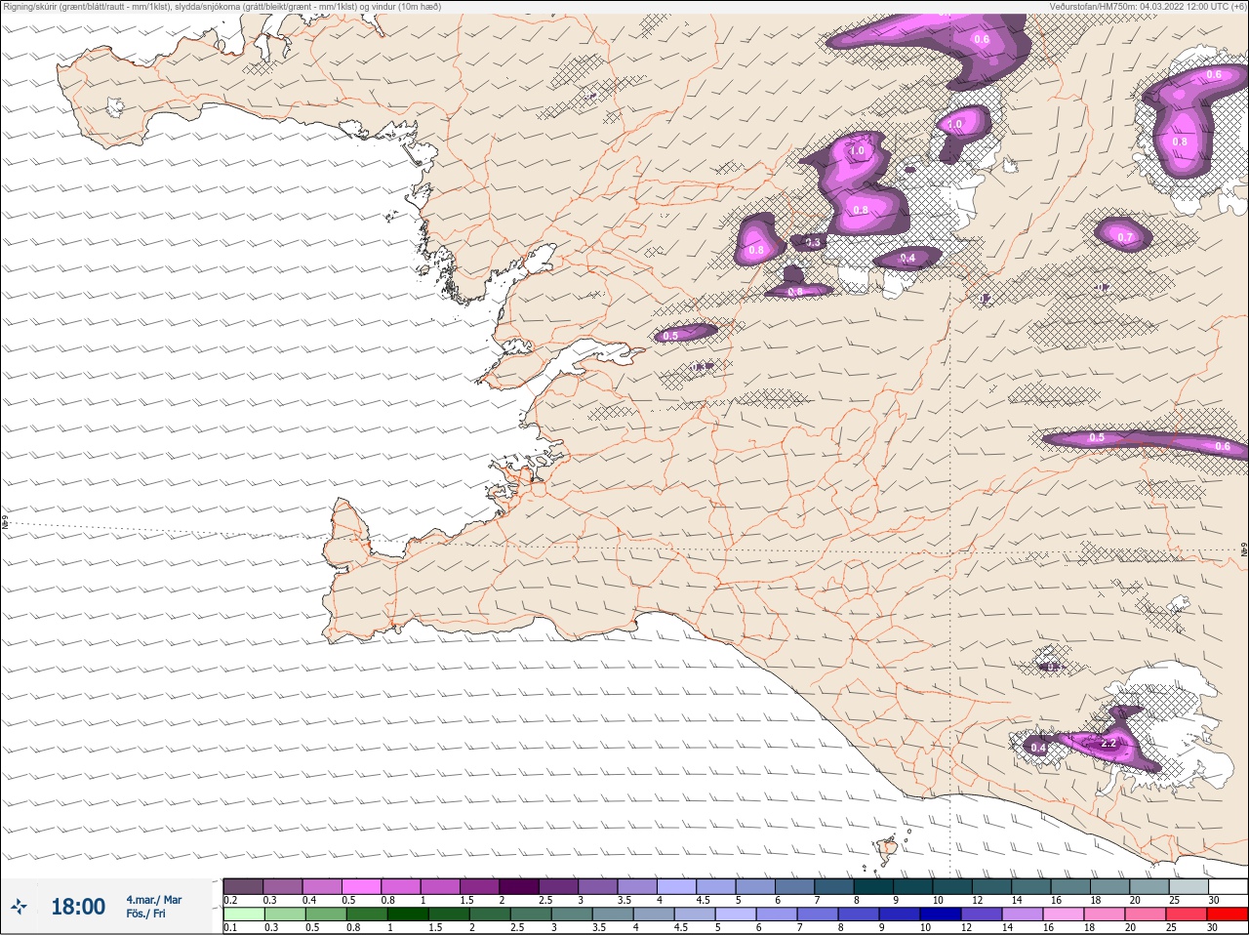Viewport: 1249px width, 935px height.
Task: Select the red 30 swatch in lower legend row
Action: pyautogui.click(x=1228, y=915)
